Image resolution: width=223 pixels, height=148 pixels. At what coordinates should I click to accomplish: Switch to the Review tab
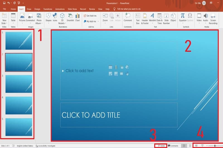92,9
